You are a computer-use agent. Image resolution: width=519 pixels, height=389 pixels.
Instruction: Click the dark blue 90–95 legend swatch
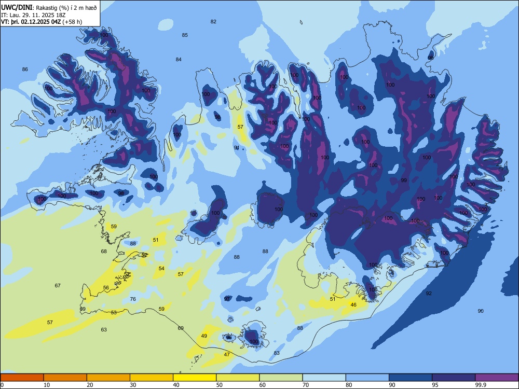(x=411, y=378)
